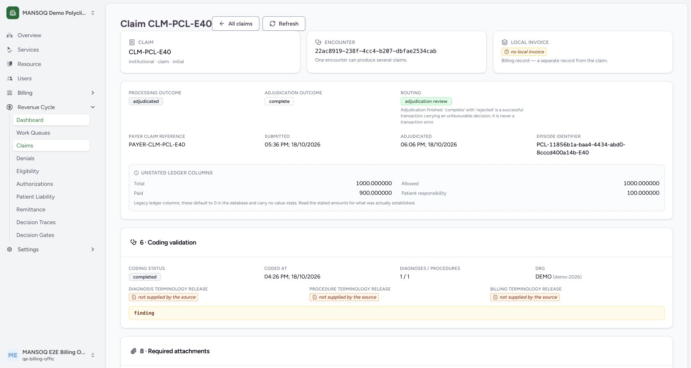The height and width of the screenshot is (368, 691).
Task: Click the DRG value DEMO
Action: click(543, 276)
